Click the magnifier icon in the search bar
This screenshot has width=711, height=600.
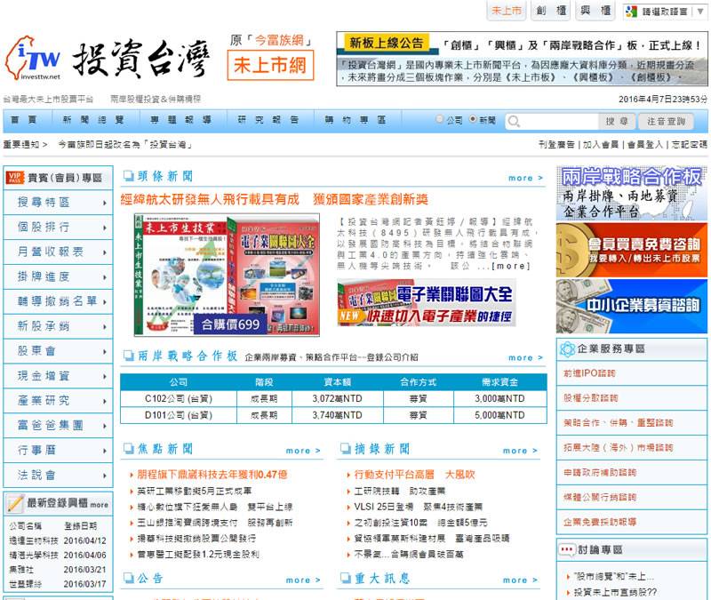point(514,122)
